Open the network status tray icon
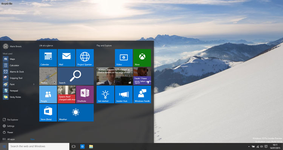Viewport: 283px width, 150px height. (x=258, y=147)
